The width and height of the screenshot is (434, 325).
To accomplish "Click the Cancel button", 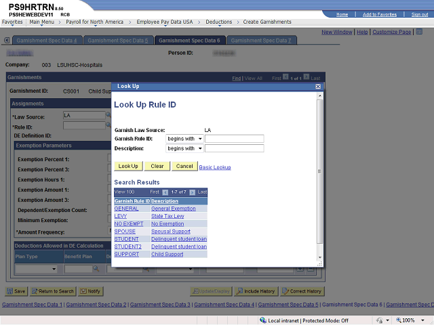I will tap(184, 166).
